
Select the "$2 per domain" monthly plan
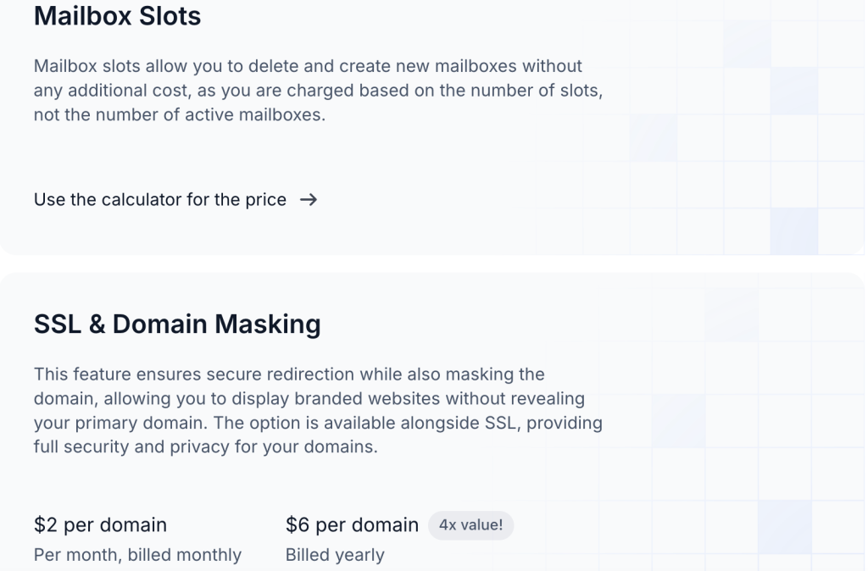click(100, 525)
